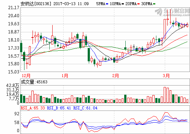Click the 18.10 price axis label
Image resolution: width=190 pixels, height=134 pixels.
[x=14, y=40]
